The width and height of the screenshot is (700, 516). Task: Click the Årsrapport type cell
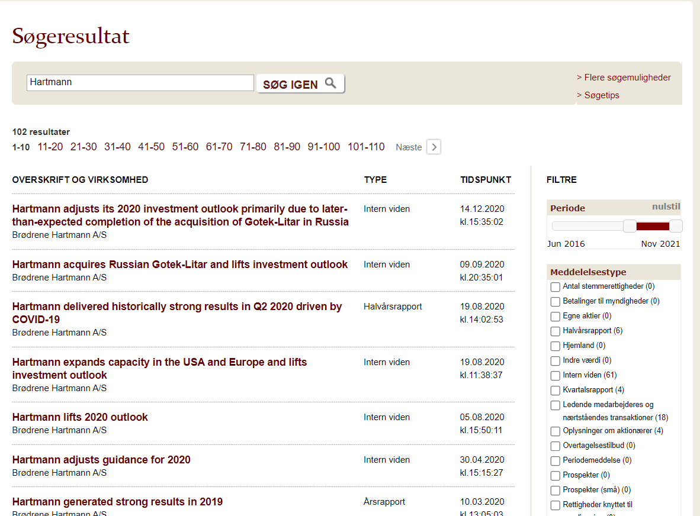(x=384, y=502)
